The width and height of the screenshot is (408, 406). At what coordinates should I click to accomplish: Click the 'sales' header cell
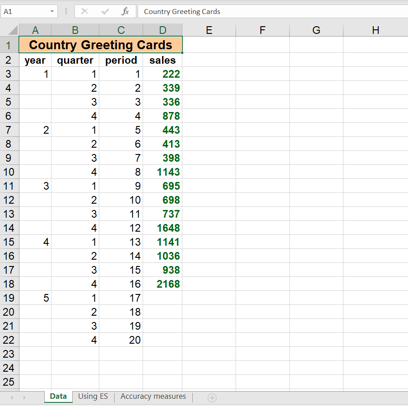[x=162, y=60]
